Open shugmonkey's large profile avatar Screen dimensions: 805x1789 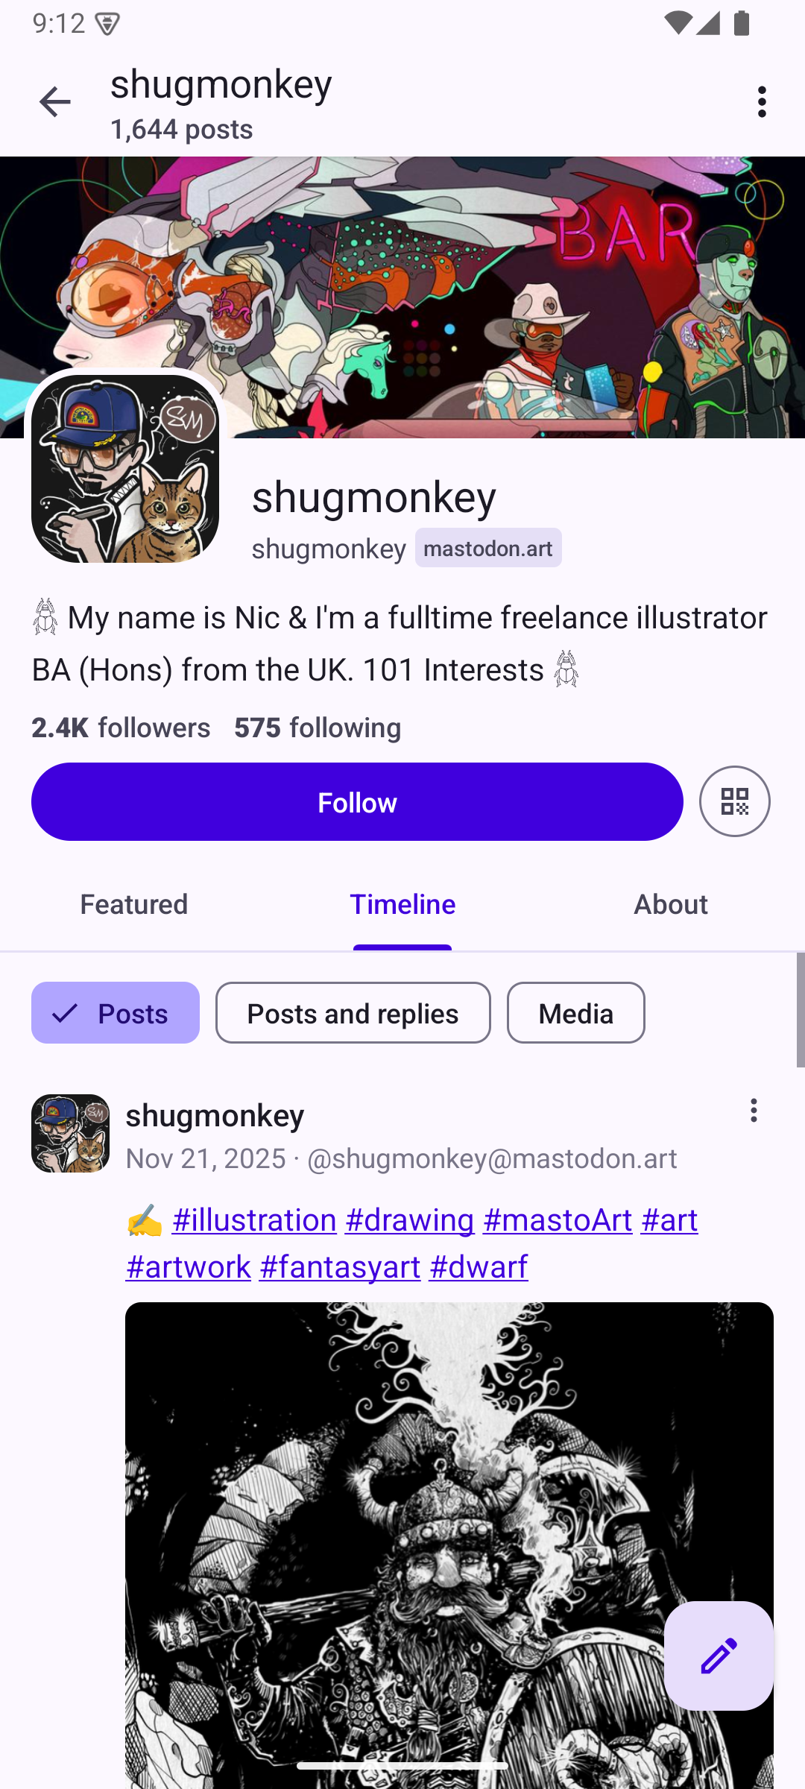[x=125, y=469]
